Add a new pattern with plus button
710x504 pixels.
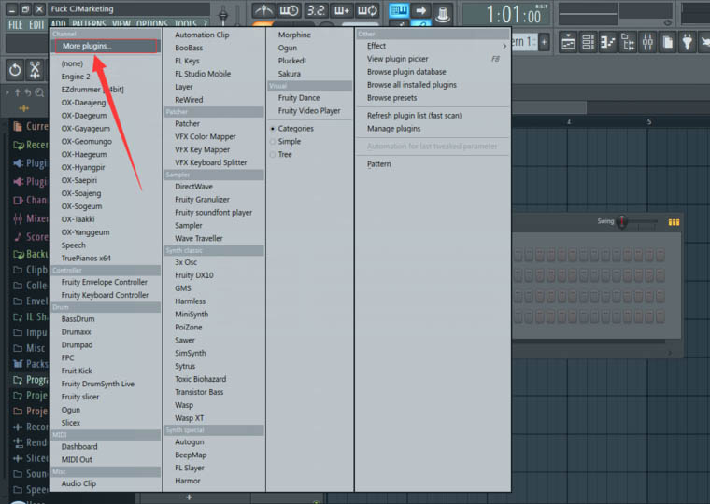click(545, 43)
